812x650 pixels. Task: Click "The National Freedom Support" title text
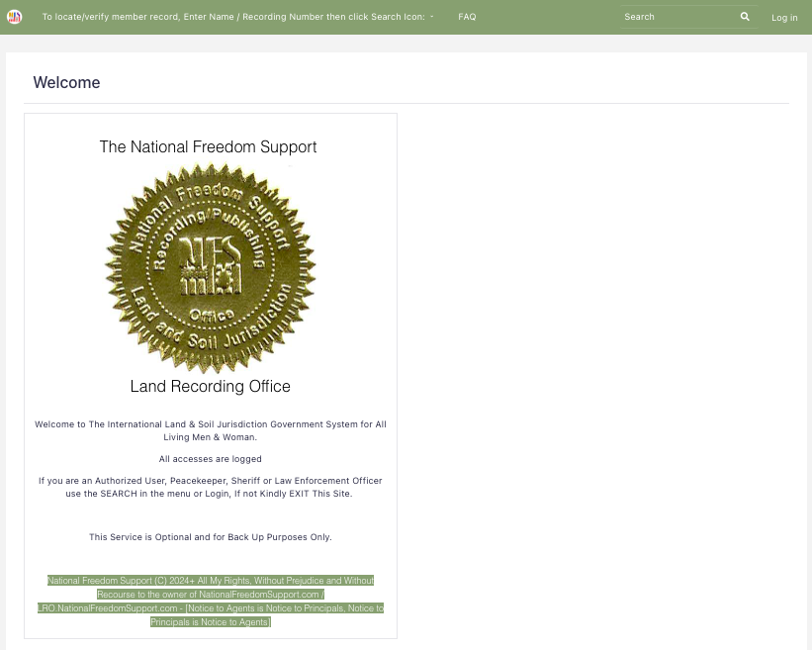click(x=208, y=146)
